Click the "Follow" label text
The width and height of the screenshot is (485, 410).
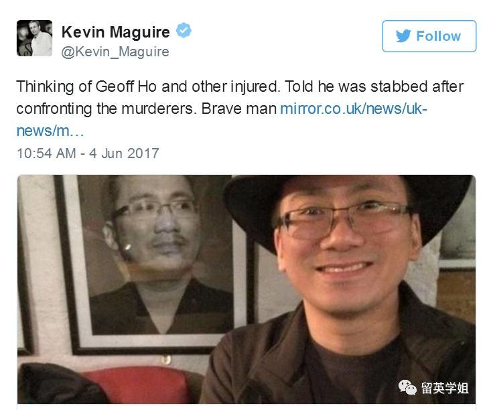pos(438,36)
